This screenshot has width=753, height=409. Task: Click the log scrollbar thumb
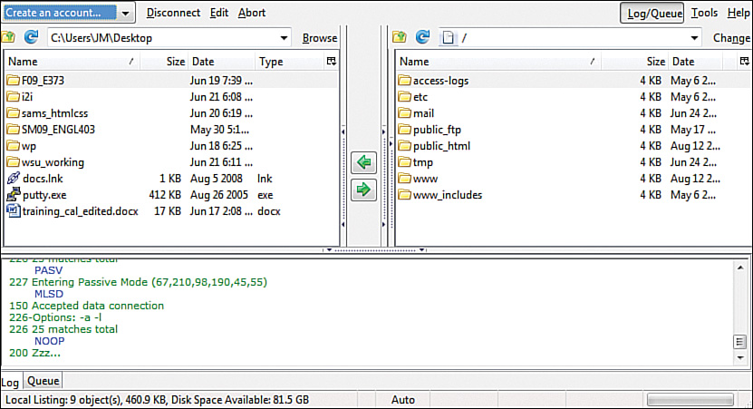(x=740, y=342)
